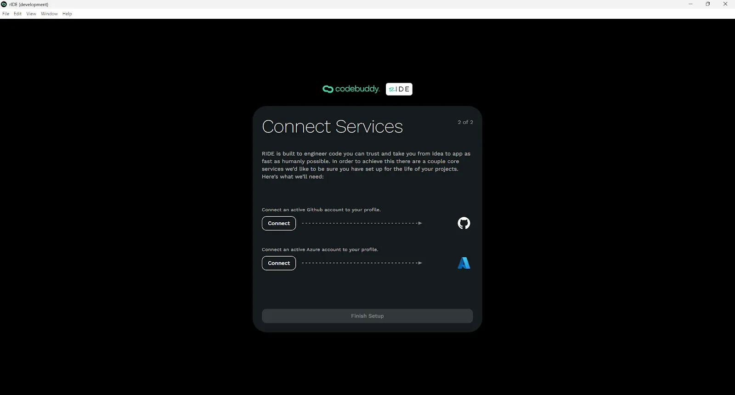Click the RIDE badge logo
This screenshot has width=735, height=395.
[x=399, y=89]
